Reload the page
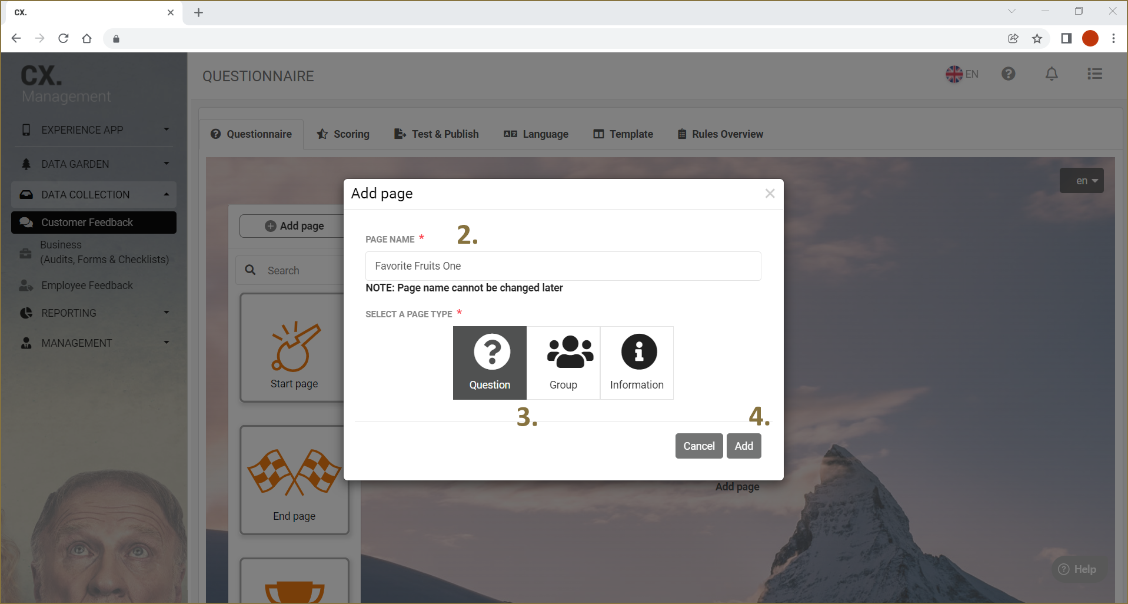Screen dimensions: 1128x604 point(63,38)
